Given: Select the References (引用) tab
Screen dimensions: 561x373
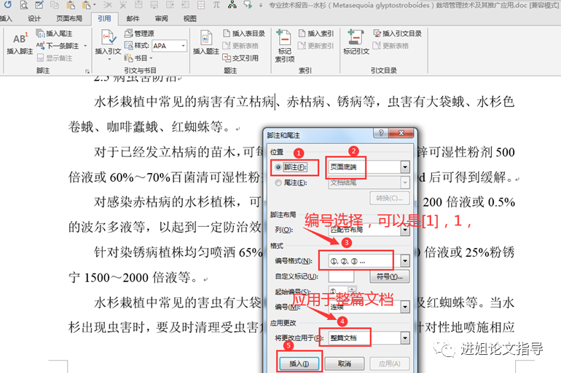Looking at the screenshot, I should (104, 19).
